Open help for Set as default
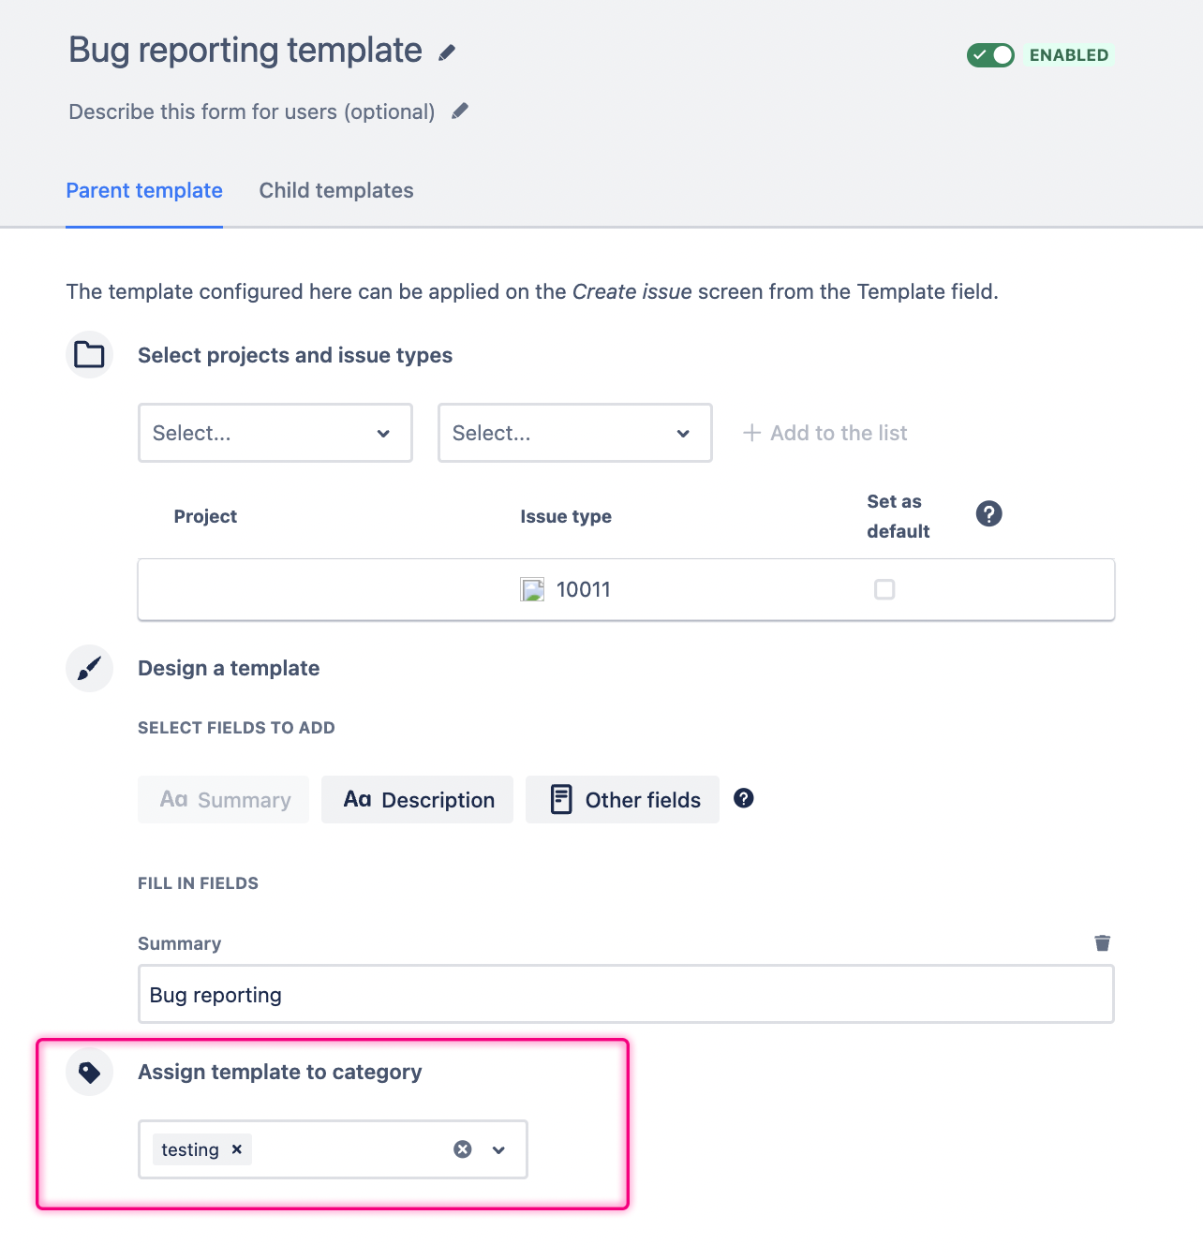 coord(988,513)
